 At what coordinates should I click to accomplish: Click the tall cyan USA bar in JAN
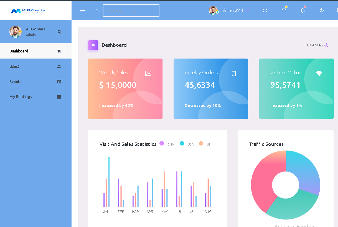(109, 182)
